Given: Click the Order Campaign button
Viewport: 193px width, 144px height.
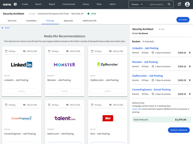Looking at the screenshot, I should pyautogui.click(x=179, y=130).
